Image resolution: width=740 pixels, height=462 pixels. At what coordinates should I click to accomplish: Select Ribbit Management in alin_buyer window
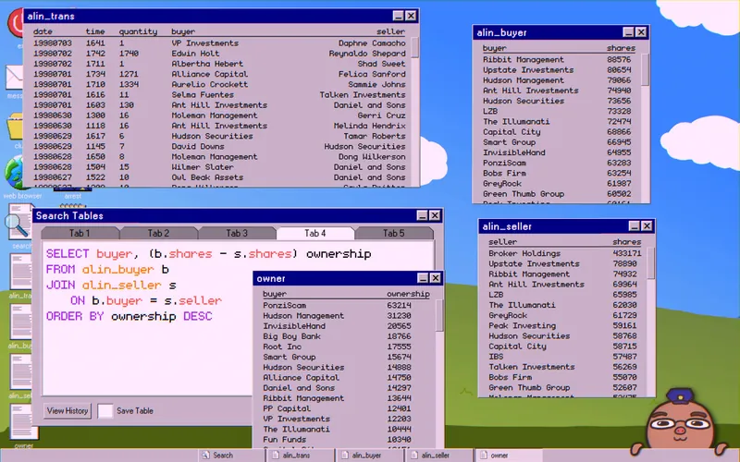pos(557,59)
